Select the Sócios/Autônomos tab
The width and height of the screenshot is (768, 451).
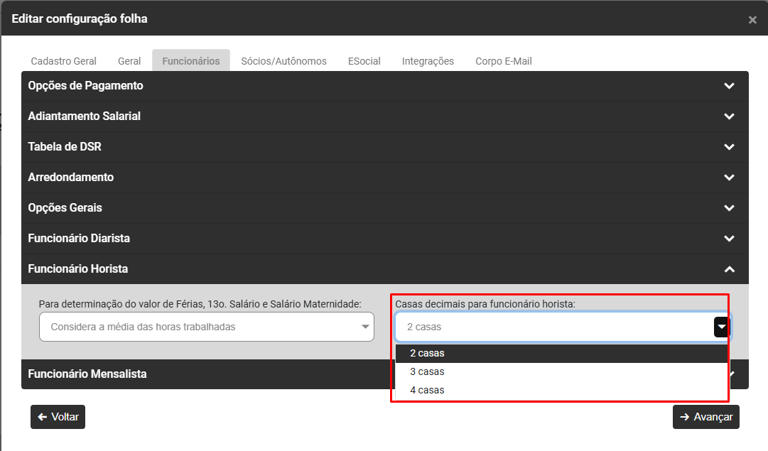tap(283, 61)
